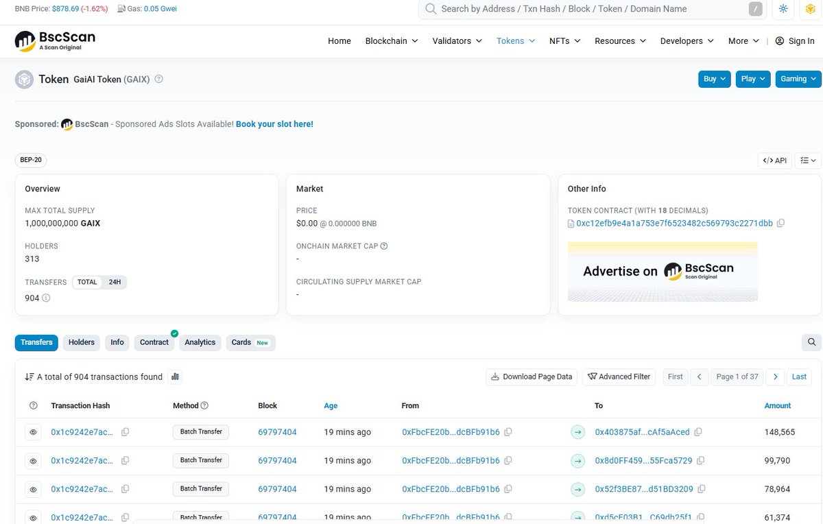Copy the To address 0x52f3BE87...d51BD3209

tap(701, 489)
